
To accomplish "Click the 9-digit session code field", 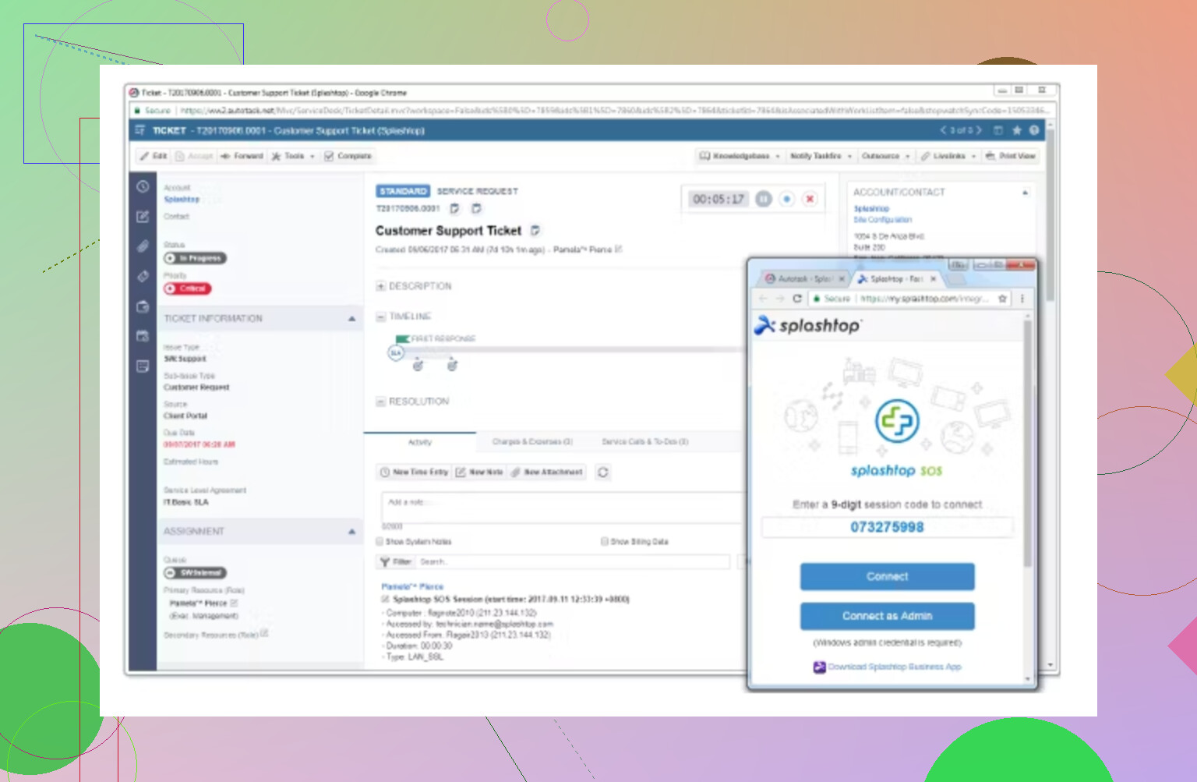I will 887,528.
